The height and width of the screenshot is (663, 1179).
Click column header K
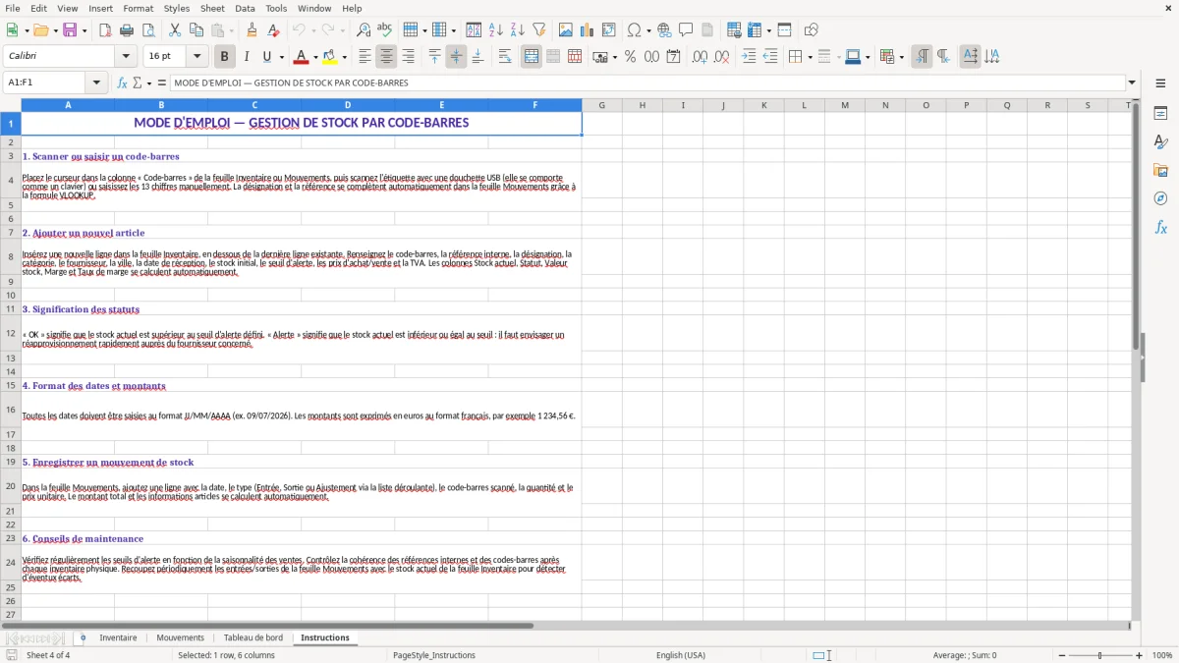(x=763, y=105)
